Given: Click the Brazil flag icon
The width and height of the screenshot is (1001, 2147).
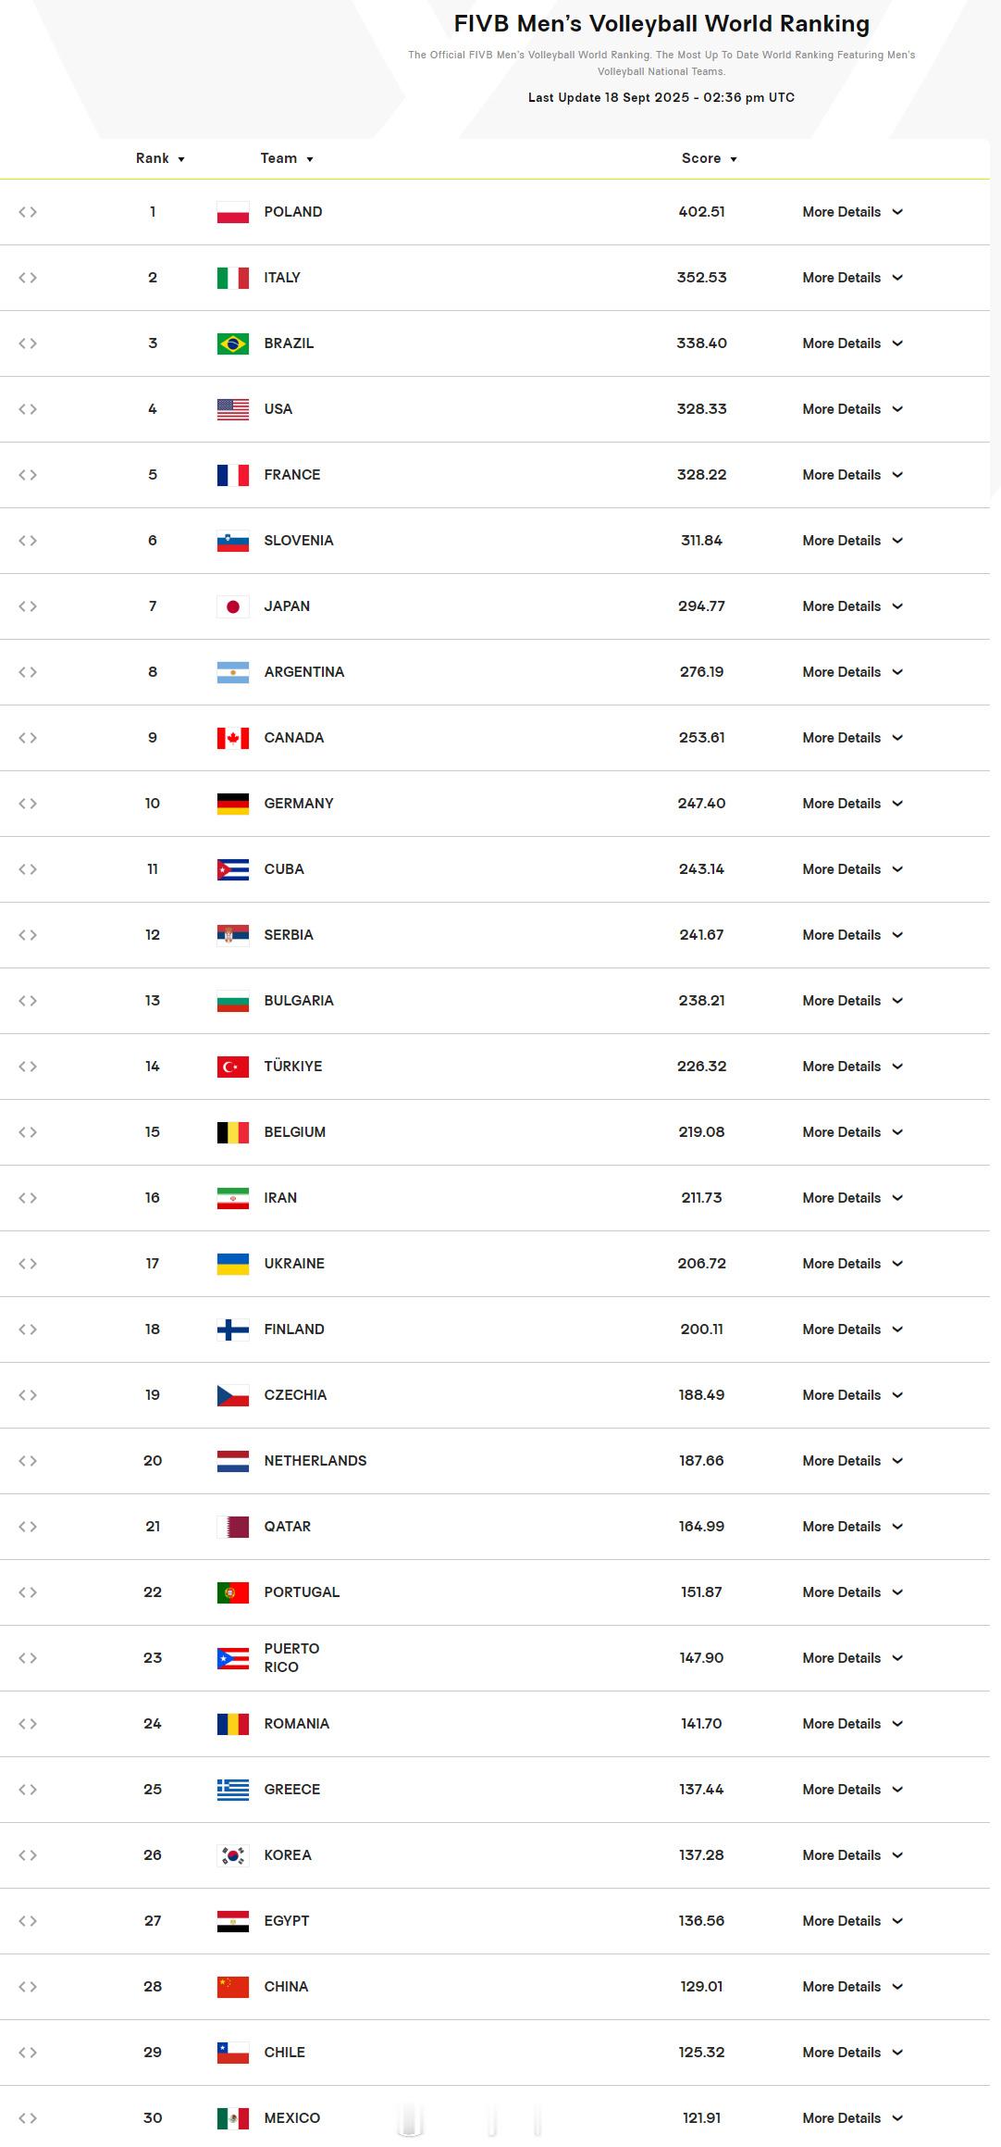Looking at the screenshot, I should coord(233,343).
